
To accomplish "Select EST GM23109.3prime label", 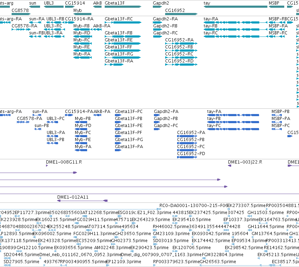I will pos(171,234).
